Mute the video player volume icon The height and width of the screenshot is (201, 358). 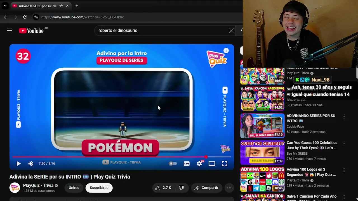point(31,164)
